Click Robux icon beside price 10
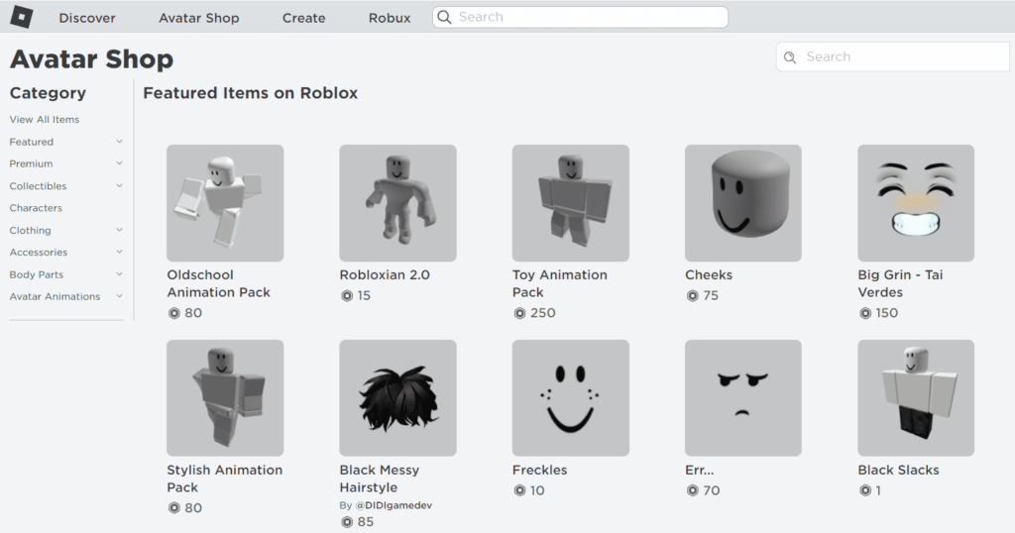Screen dimensions: 1015x533 (519, 491)
